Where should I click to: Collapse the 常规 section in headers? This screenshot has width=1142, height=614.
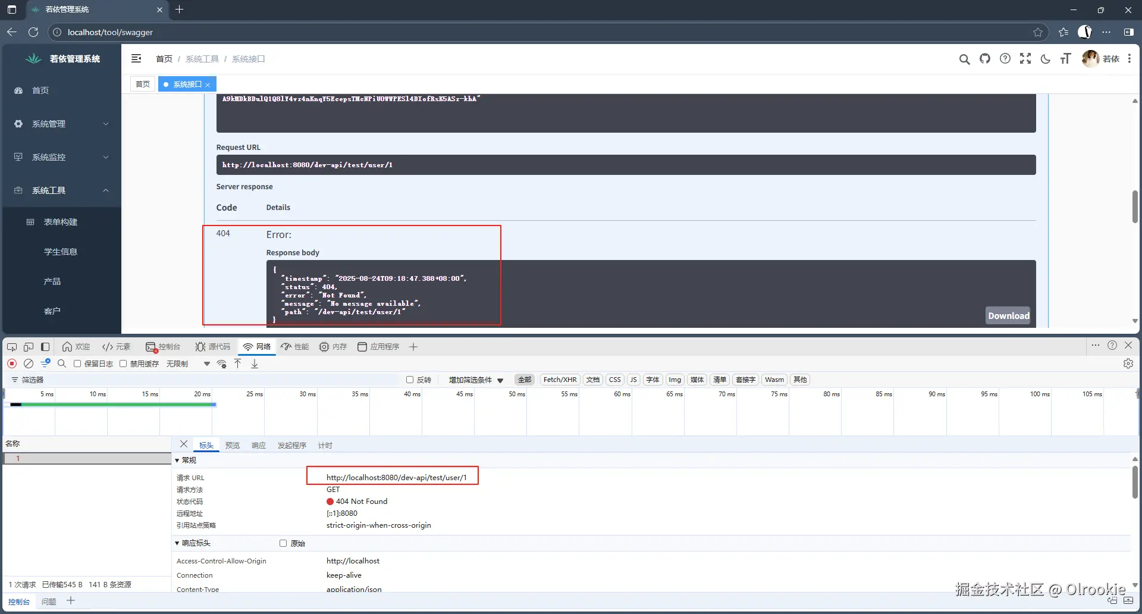click(186, 460)
